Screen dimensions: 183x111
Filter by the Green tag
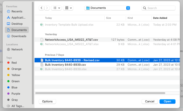coord(15,81)
